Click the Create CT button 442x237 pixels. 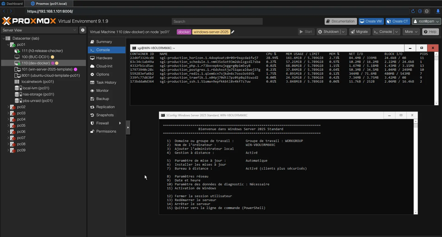(x=398, y=21)
